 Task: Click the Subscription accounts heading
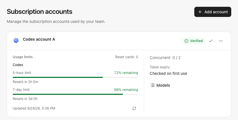coord(39,12)
